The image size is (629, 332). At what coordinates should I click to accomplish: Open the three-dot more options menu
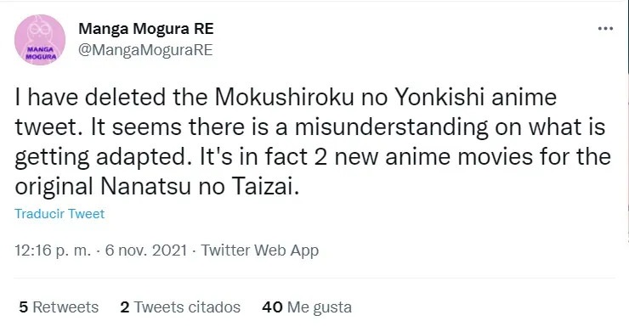pos(605,29)
